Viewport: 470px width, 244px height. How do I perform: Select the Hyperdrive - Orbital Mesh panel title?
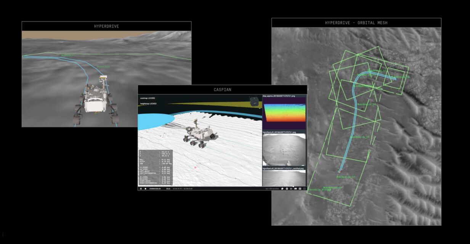coord(356,23)
